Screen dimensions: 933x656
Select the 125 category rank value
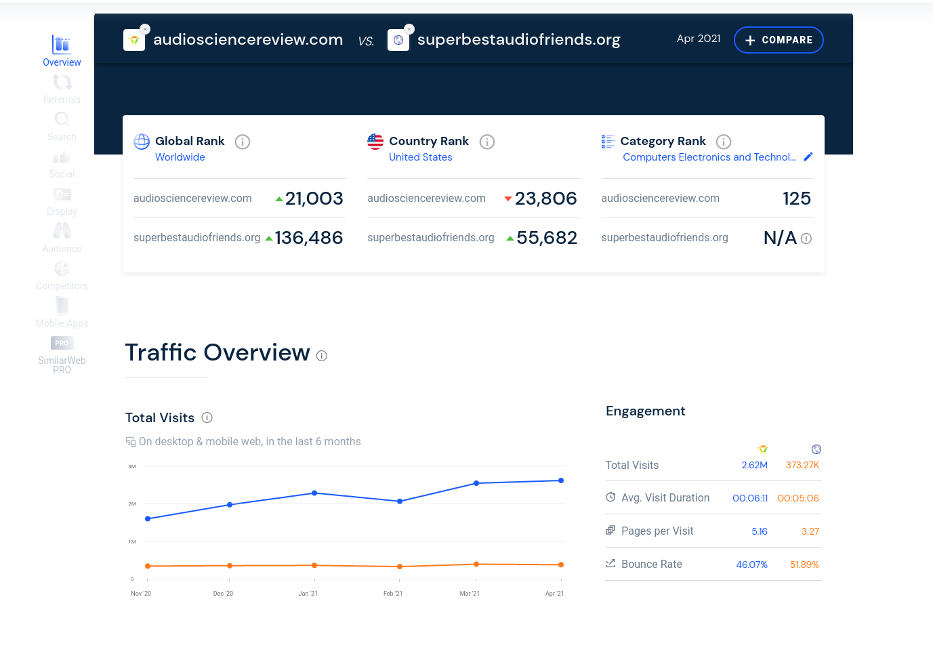point(797,199)
